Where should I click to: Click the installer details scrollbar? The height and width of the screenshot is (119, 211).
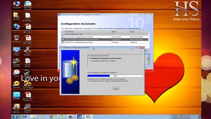[149, 60]
